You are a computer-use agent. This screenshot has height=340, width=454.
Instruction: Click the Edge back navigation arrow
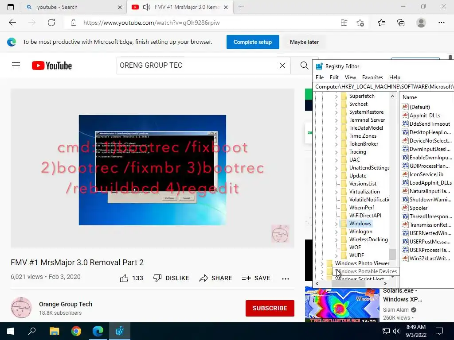click(12, 23)
